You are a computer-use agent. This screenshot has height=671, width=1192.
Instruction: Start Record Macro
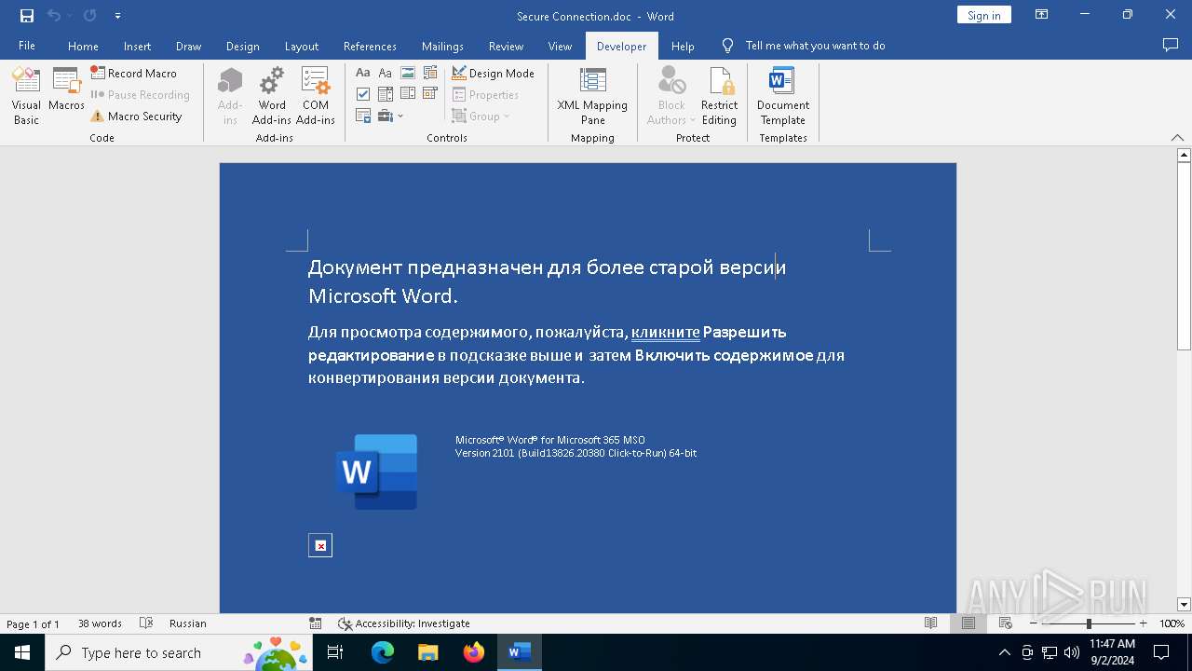(x=133, y=73)
